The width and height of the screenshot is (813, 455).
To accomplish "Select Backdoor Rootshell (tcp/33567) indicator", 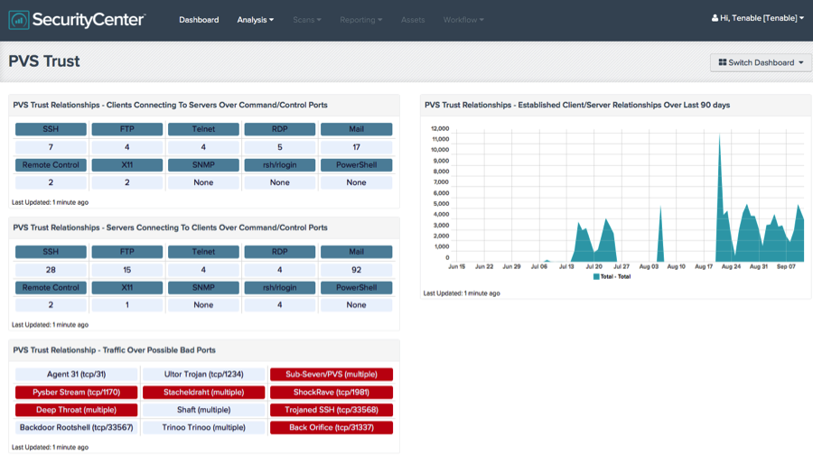I will click(x=76, y=428).
